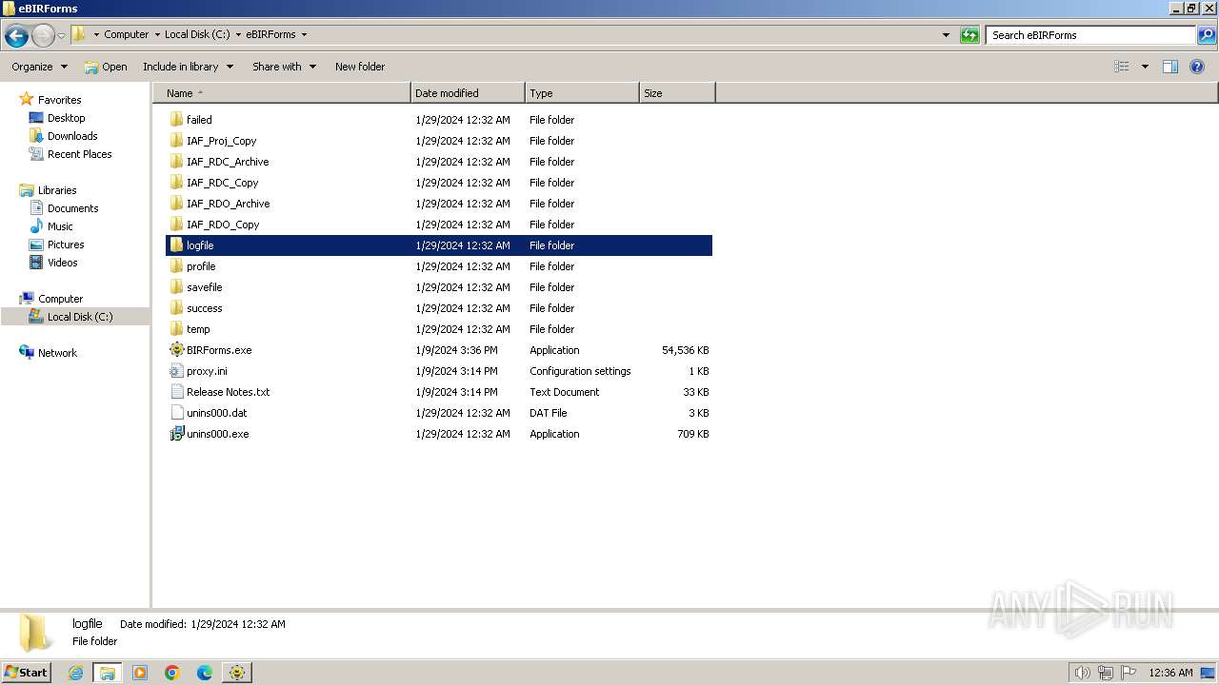
Task: Select the unins000.exe uninstaller icon
Action: (x=176, y=434)
